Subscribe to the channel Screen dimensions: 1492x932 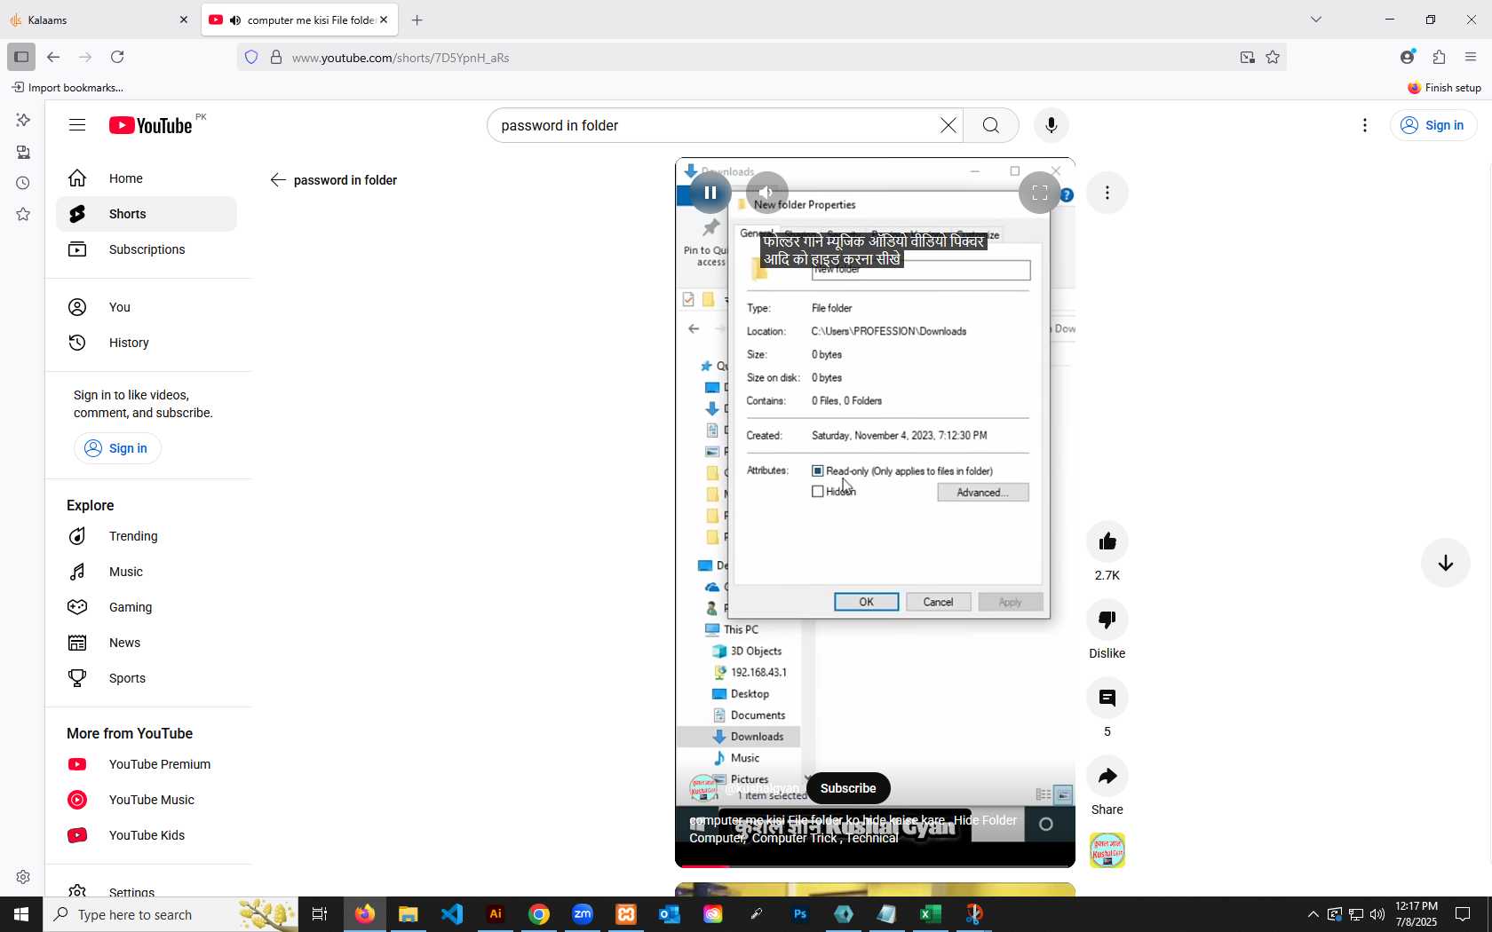pos(848,788)
